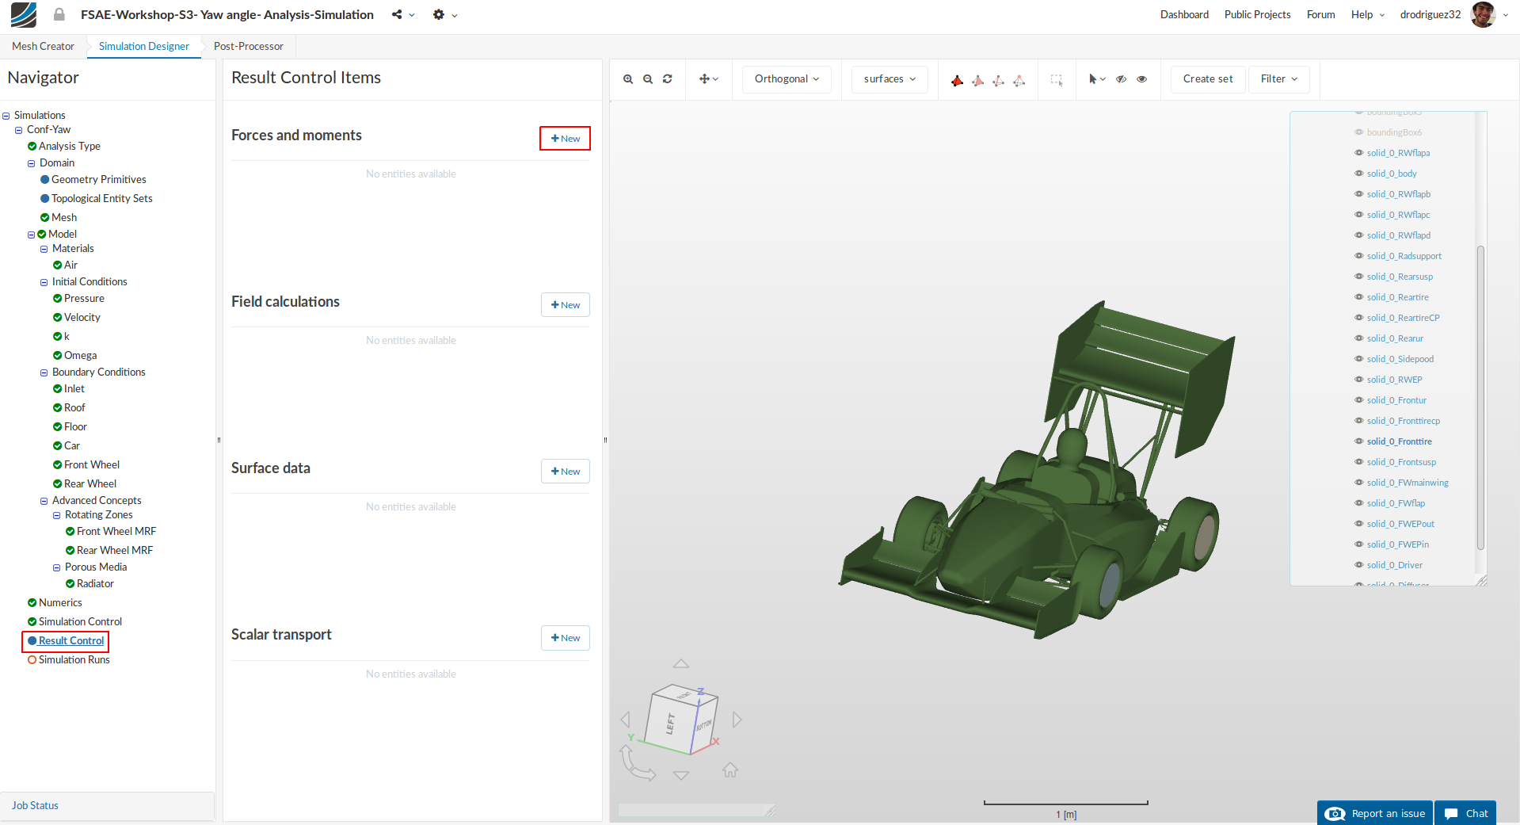Screen dimensions: 1520x825
Task: Click the zoom out magnifier icon
Action: coord(648,79)
